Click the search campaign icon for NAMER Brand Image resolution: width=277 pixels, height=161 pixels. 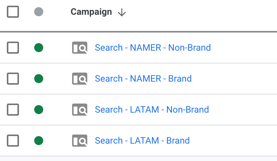click(80, 79)
